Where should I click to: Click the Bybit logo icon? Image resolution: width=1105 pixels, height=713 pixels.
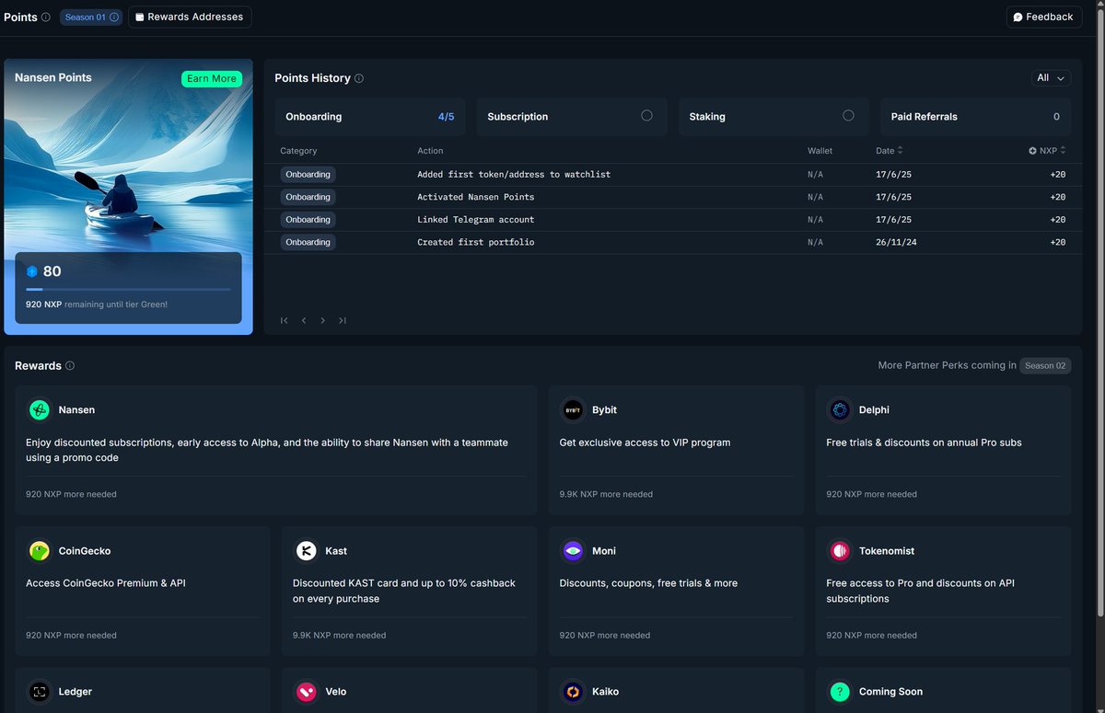574,409
